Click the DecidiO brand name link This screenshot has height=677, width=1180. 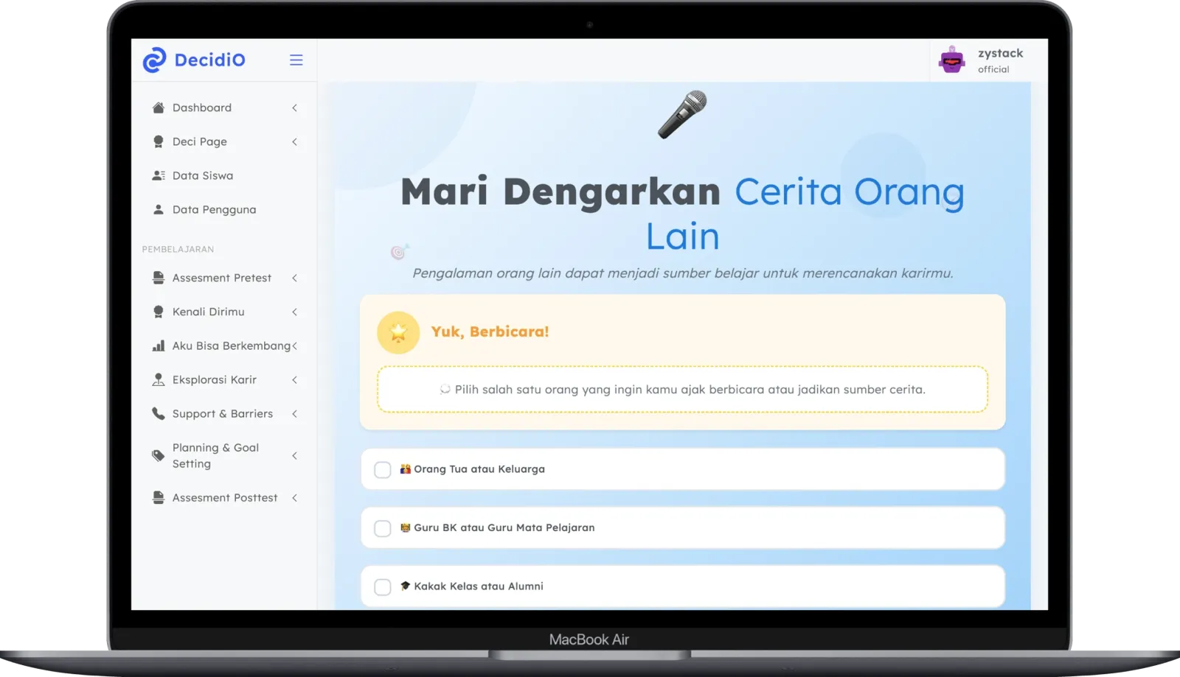tap(209, 60)
